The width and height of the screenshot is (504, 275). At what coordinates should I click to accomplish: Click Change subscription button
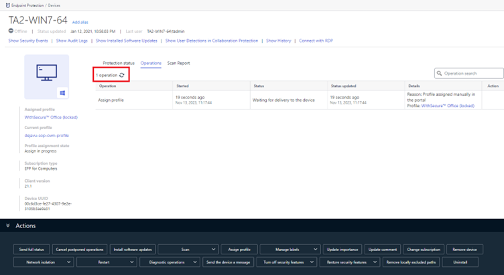pos(424,250)
